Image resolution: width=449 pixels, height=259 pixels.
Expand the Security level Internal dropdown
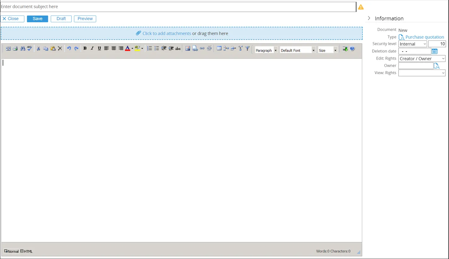(x=412, y=44)
